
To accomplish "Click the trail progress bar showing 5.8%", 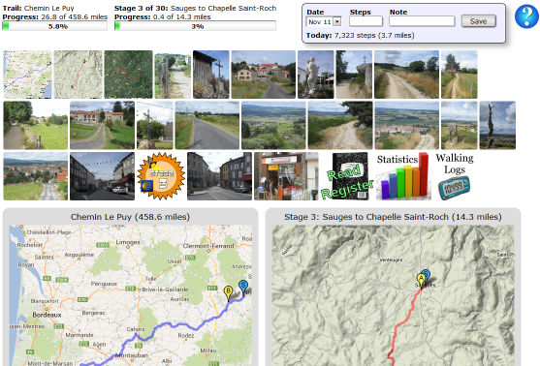I will point(54,26).
